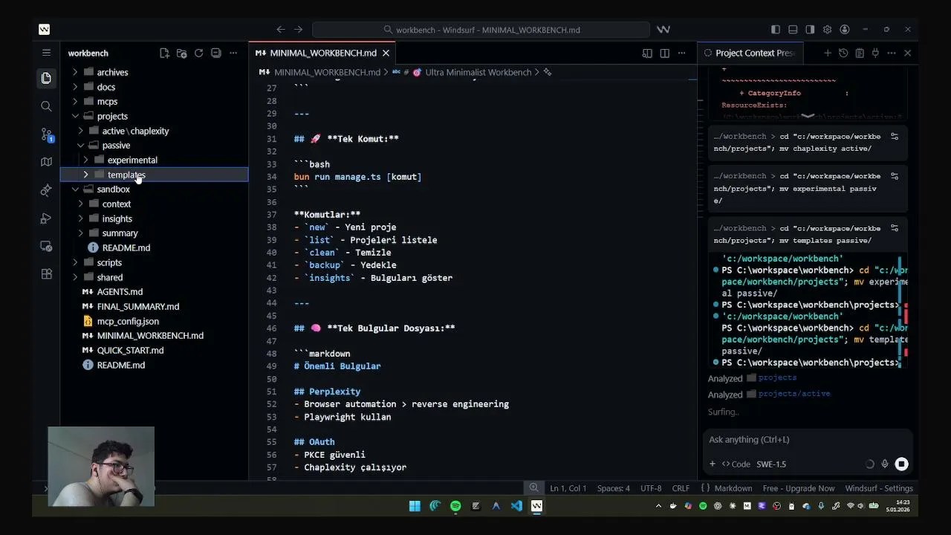Open the Windows Start menu

click(415, 506)
